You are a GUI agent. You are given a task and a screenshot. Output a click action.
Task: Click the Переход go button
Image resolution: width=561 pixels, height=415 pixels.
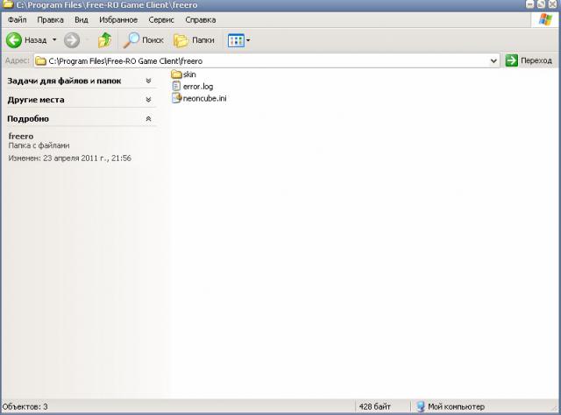pos(529,60)
